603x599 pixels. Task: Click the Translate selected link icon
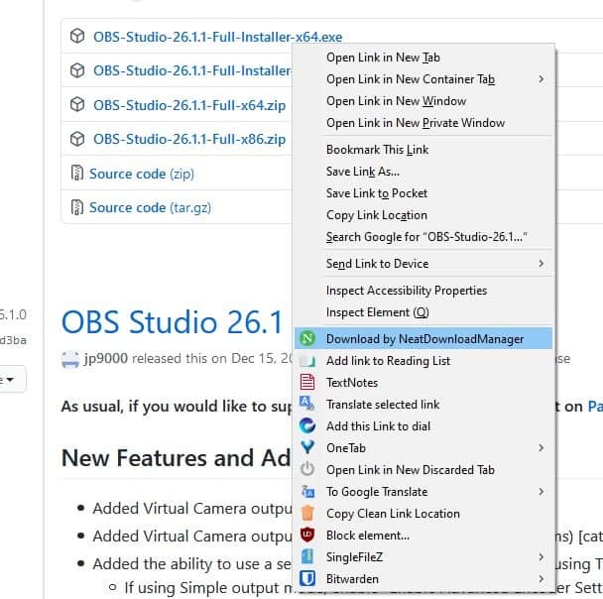[x=306, y=404]
